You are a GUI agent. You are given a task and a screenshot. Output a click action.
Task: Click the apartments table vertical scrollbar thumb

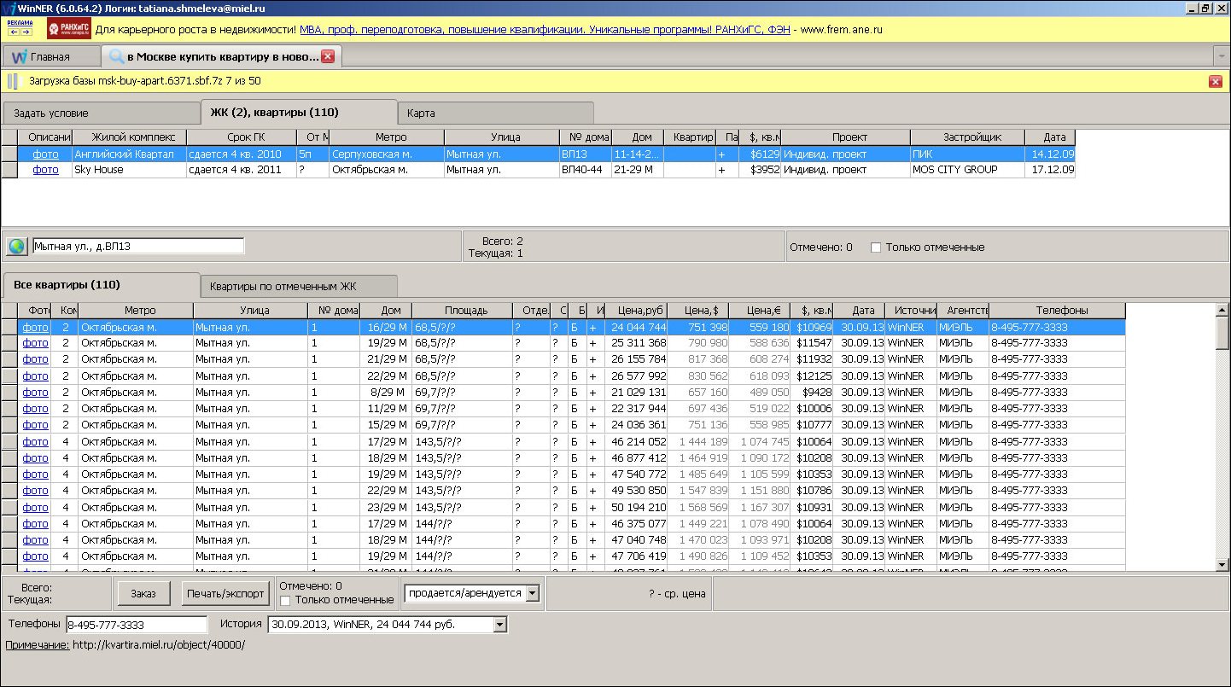(x=1222, y=332)
